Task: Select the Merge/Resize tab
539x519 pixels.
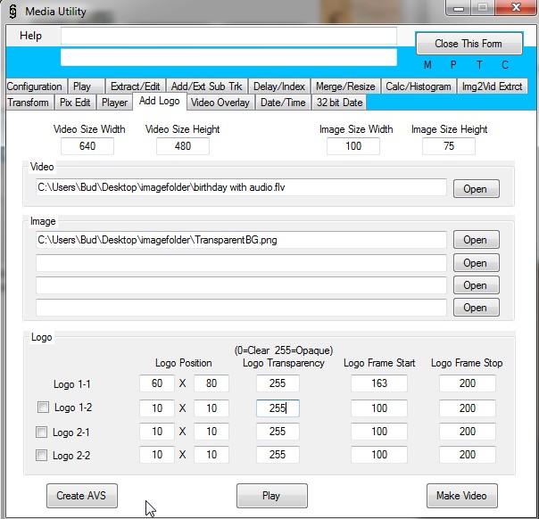Action: 345,86
